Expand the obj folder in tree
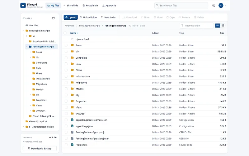The image size is (249, 156). point(30,95)
